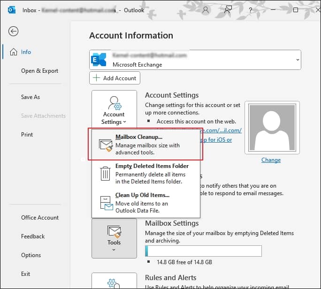Viewport: 321px width, 289px height.
Task: Select Save As in the sidebar
Action: 31,97
